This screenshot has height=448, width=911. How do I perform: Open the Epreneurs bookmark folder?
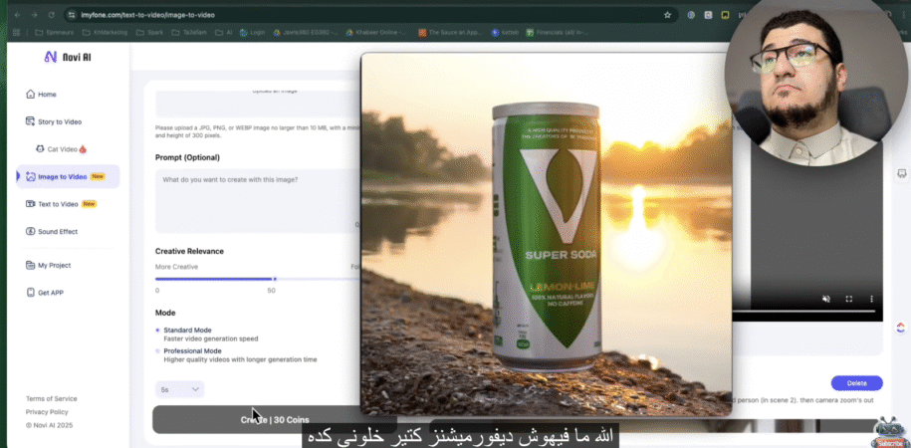coord(55,33)
